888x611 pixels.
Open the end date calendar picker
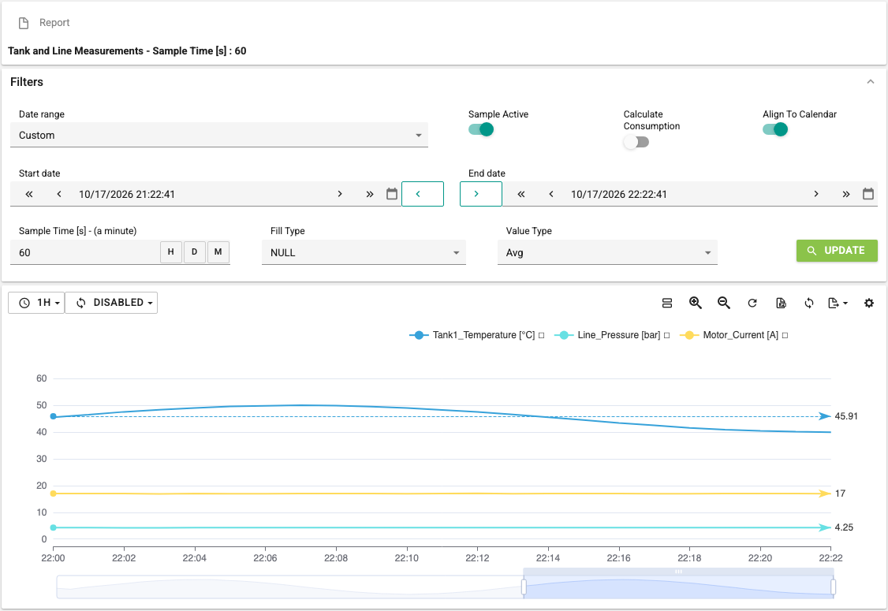(x=868, y=194)
